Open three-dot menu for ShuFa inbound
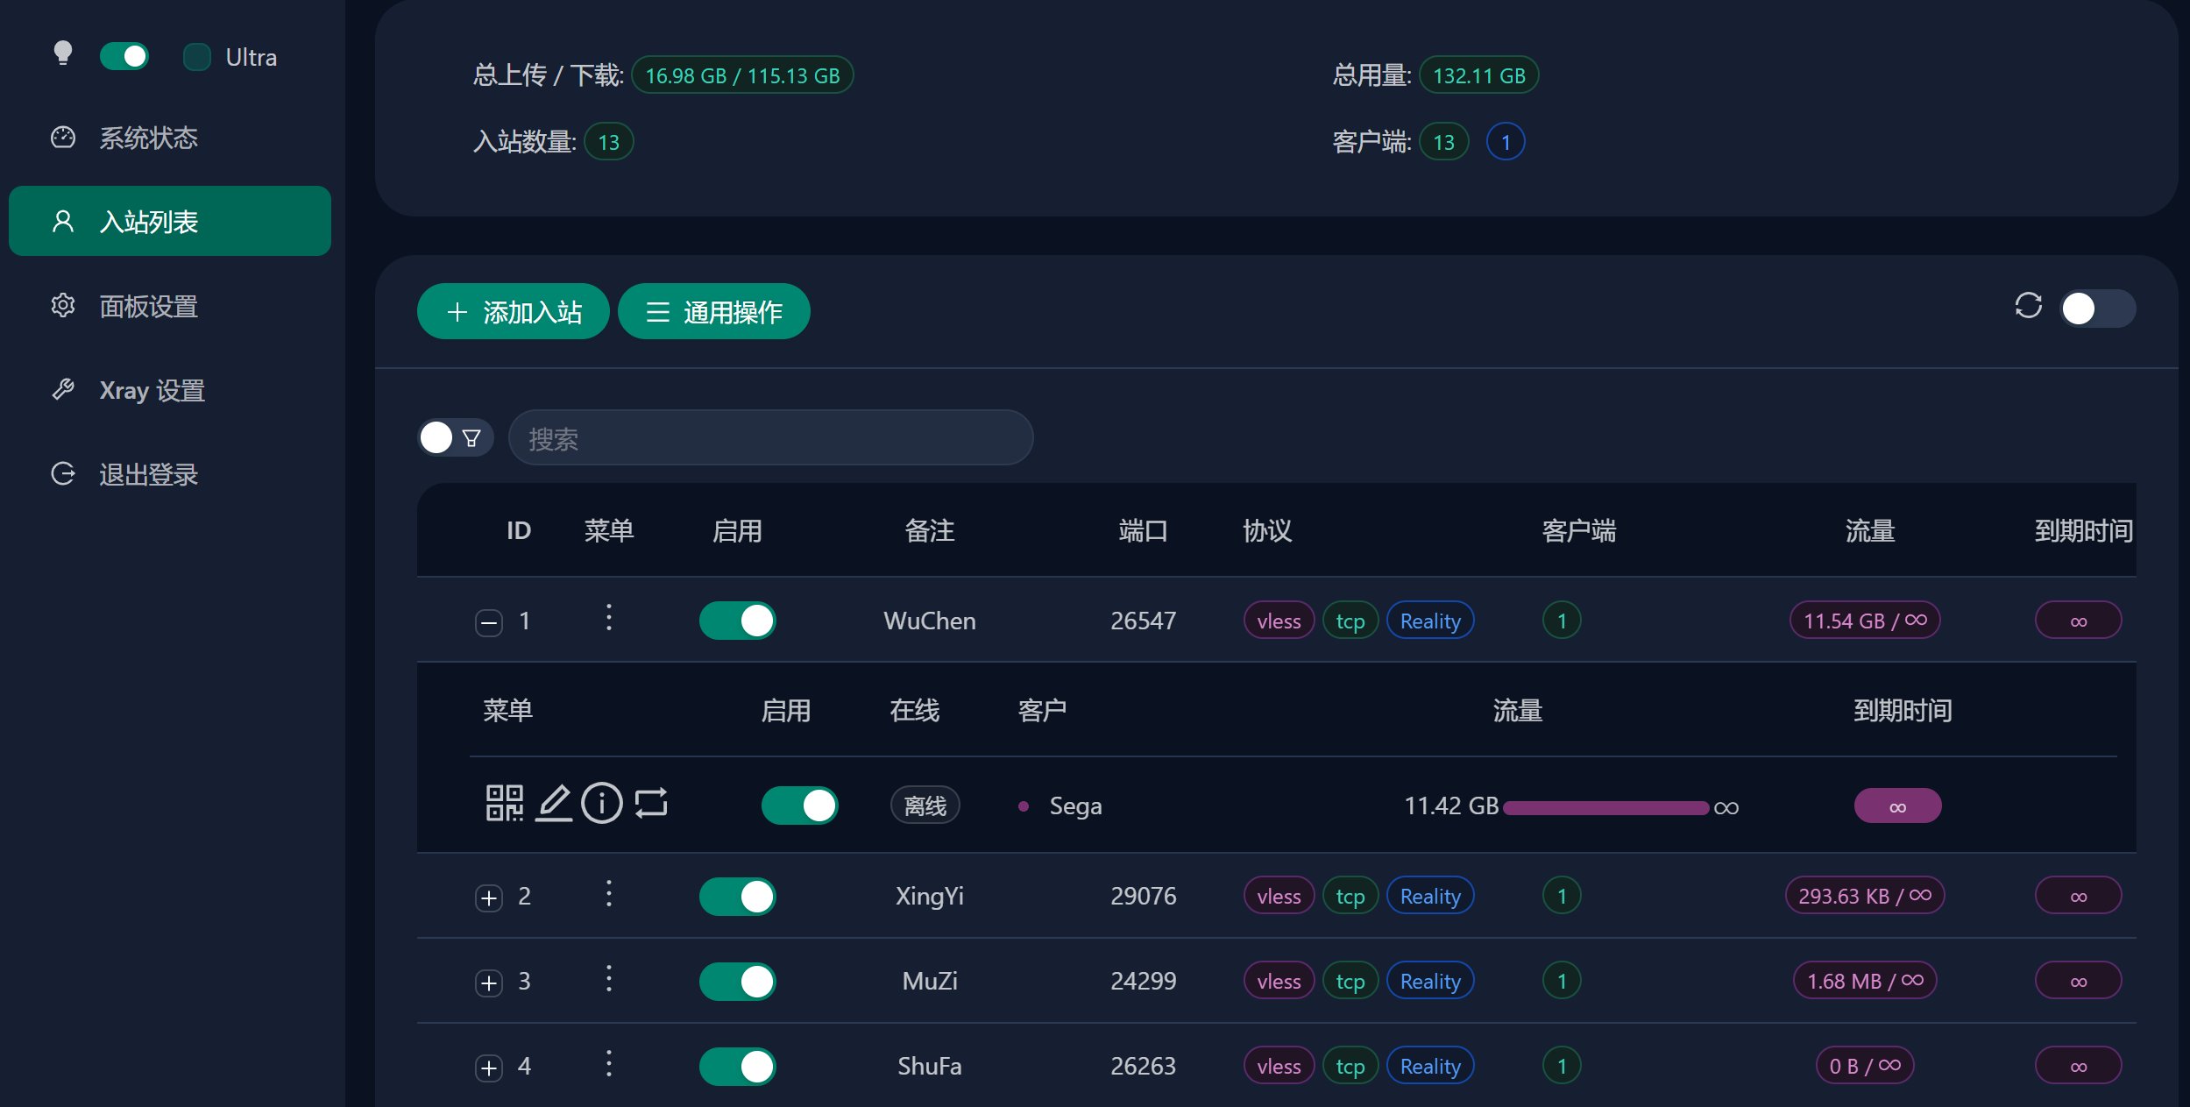 coord(609,1064)
